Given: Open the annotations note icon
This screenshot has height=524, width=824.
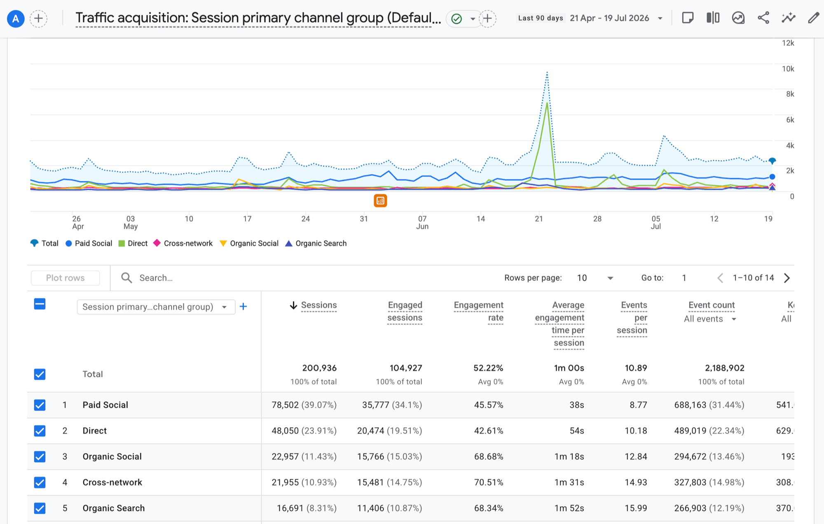Looking at the screenshot, I should pos(688,18).
